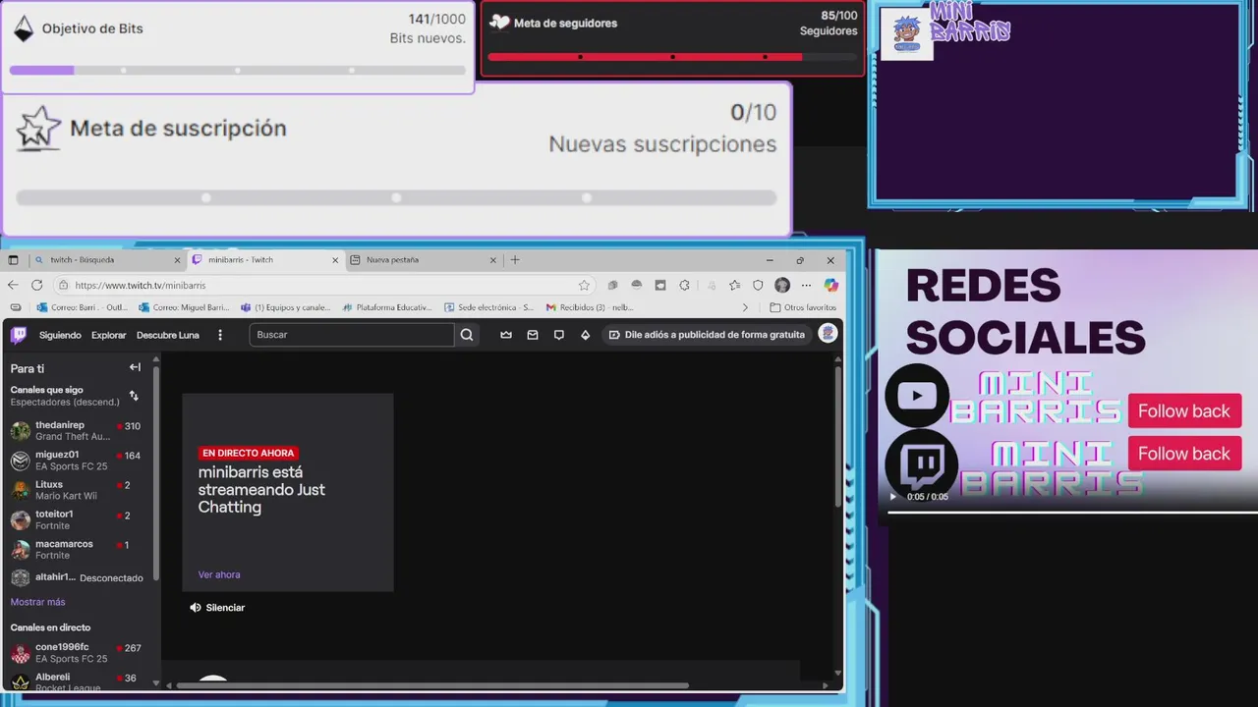Click the browser address bar URL
The height and width of the screenshot is (707, 1258).
pos(141,285)
